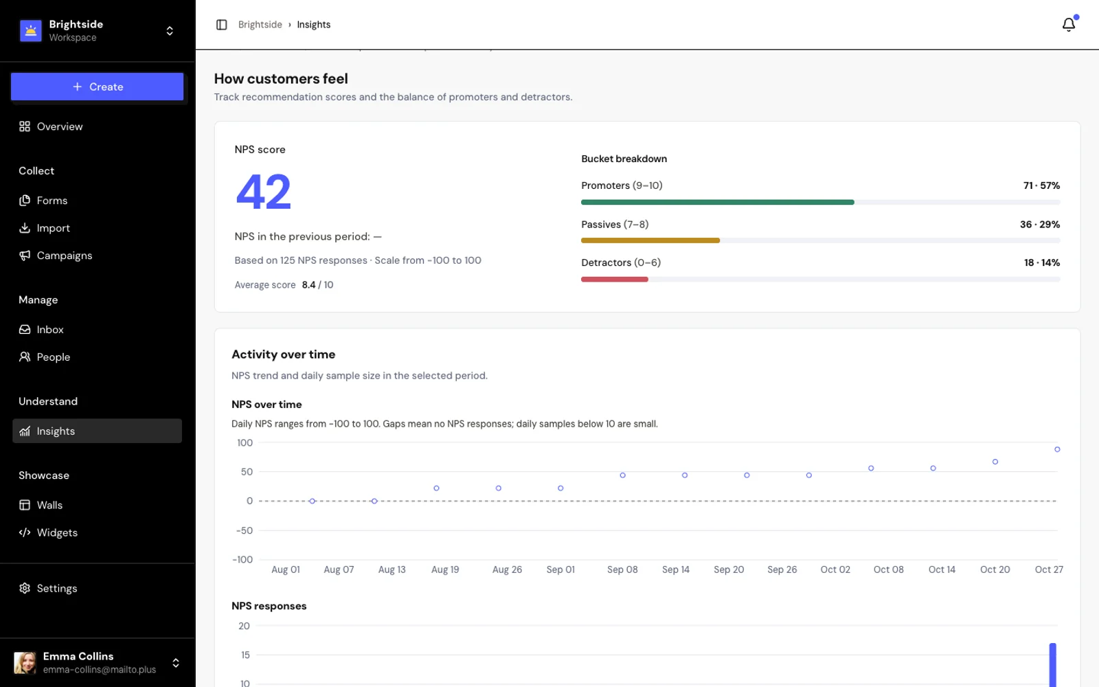Image resolution: width=1099 pixels, height=687 pixels.
Task: Click the large NPS score "42"
Action: coord(264,192)
